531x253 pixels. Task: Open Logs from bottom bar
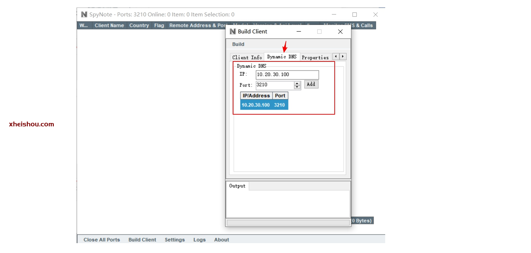click(199, 240)
